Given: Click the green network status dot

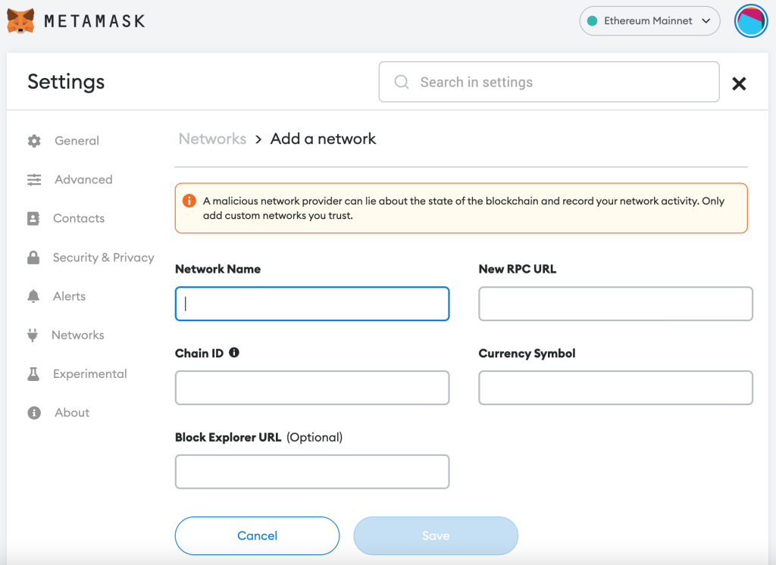Looking at the screenshot, I should [592, 20].
